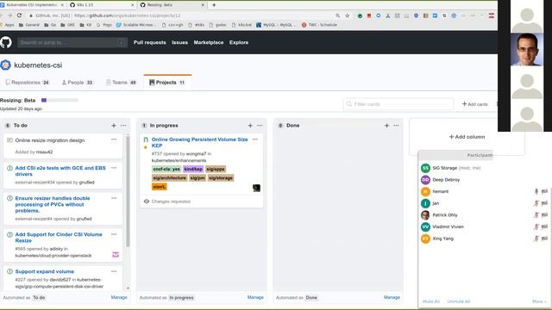This screenshot has width=552, height=310.
Task: Open Marketplace in GitHub header
Action: [209, 42]
